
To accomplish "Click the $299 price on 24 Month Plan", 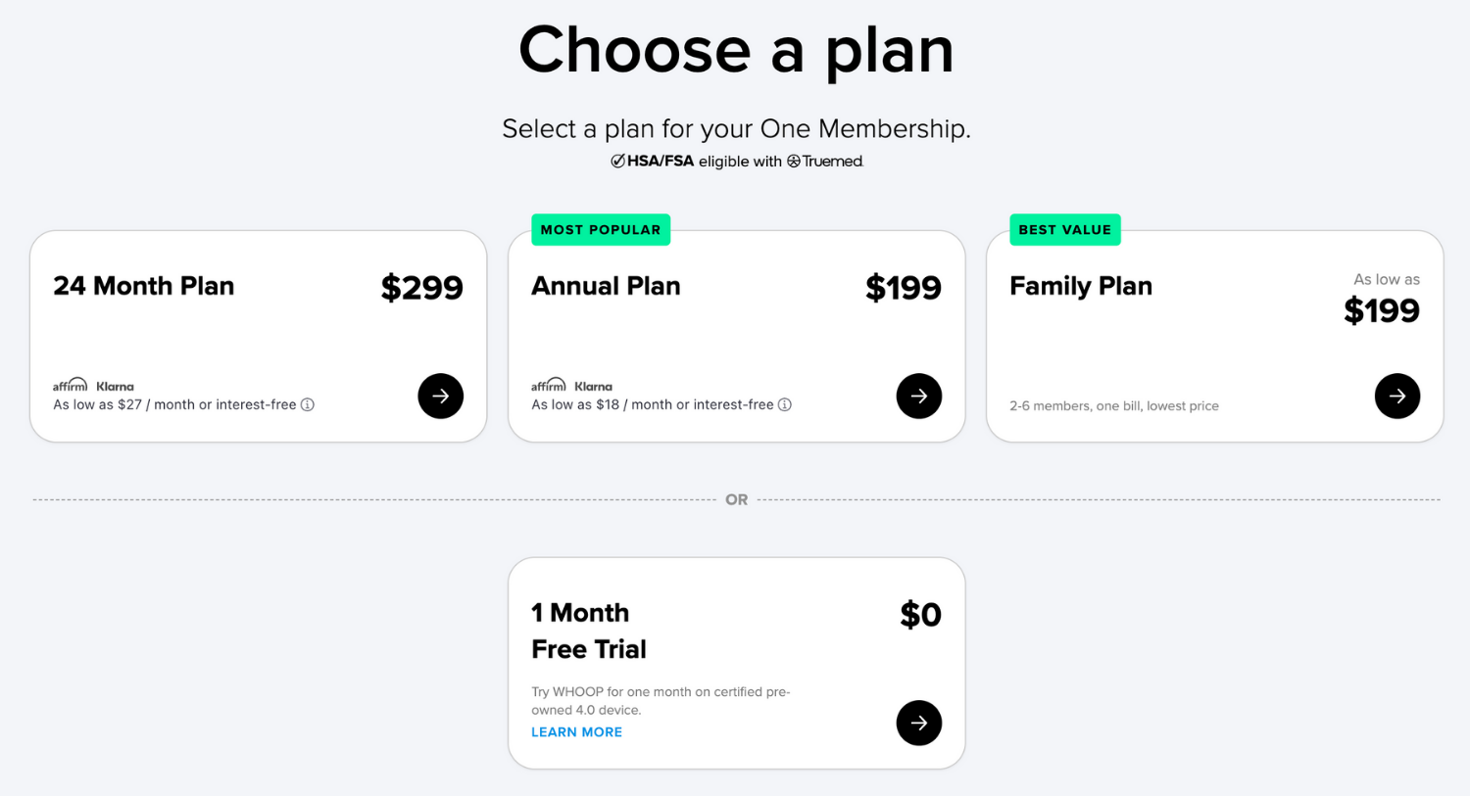I will point(421,288).
